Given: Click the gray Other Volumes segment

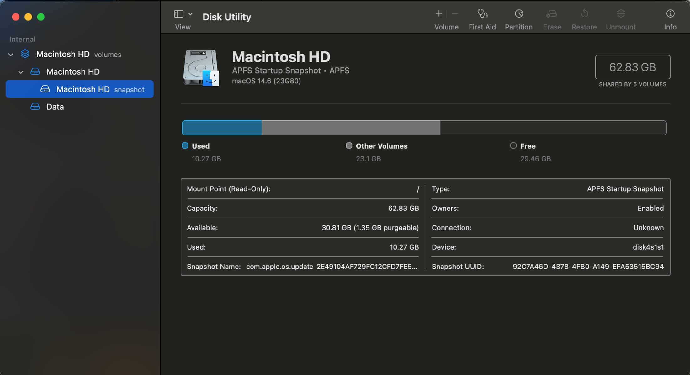Looking at the screenshot, I should (351, 128).
